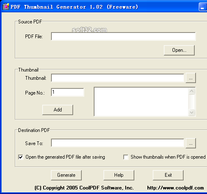Add the thumbnail to the list
Image resolution: width=207 pixels, height=194 pixels.
(x=57, y=110)
